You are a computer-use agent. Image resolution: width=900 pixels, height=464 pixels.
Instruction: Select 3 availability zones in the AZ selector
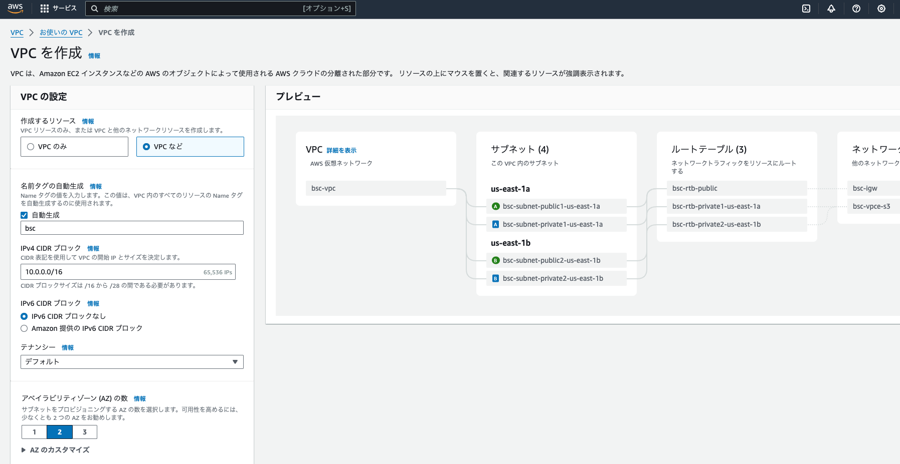pyautogui.click(x=85, y=431)
